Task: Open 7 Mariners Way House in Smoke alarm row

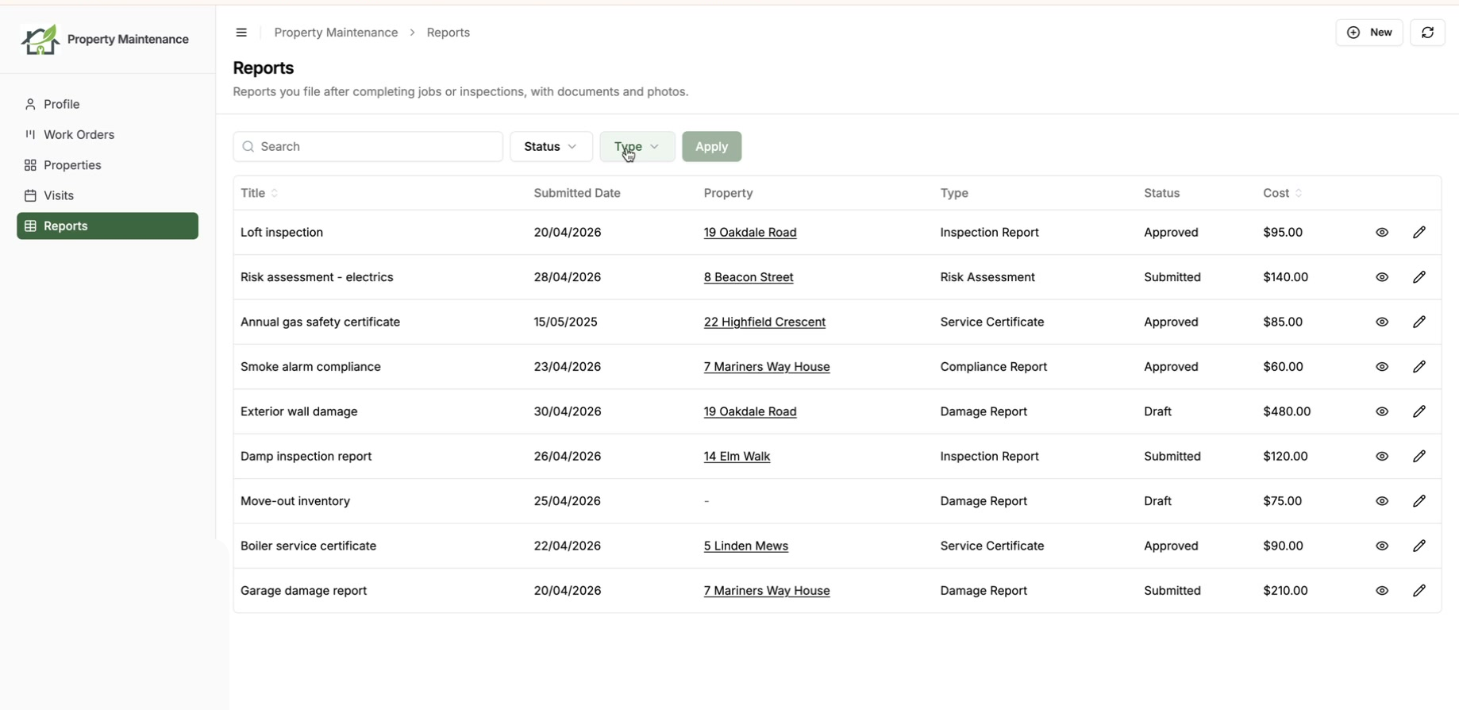Action: (x=767, y=367)
